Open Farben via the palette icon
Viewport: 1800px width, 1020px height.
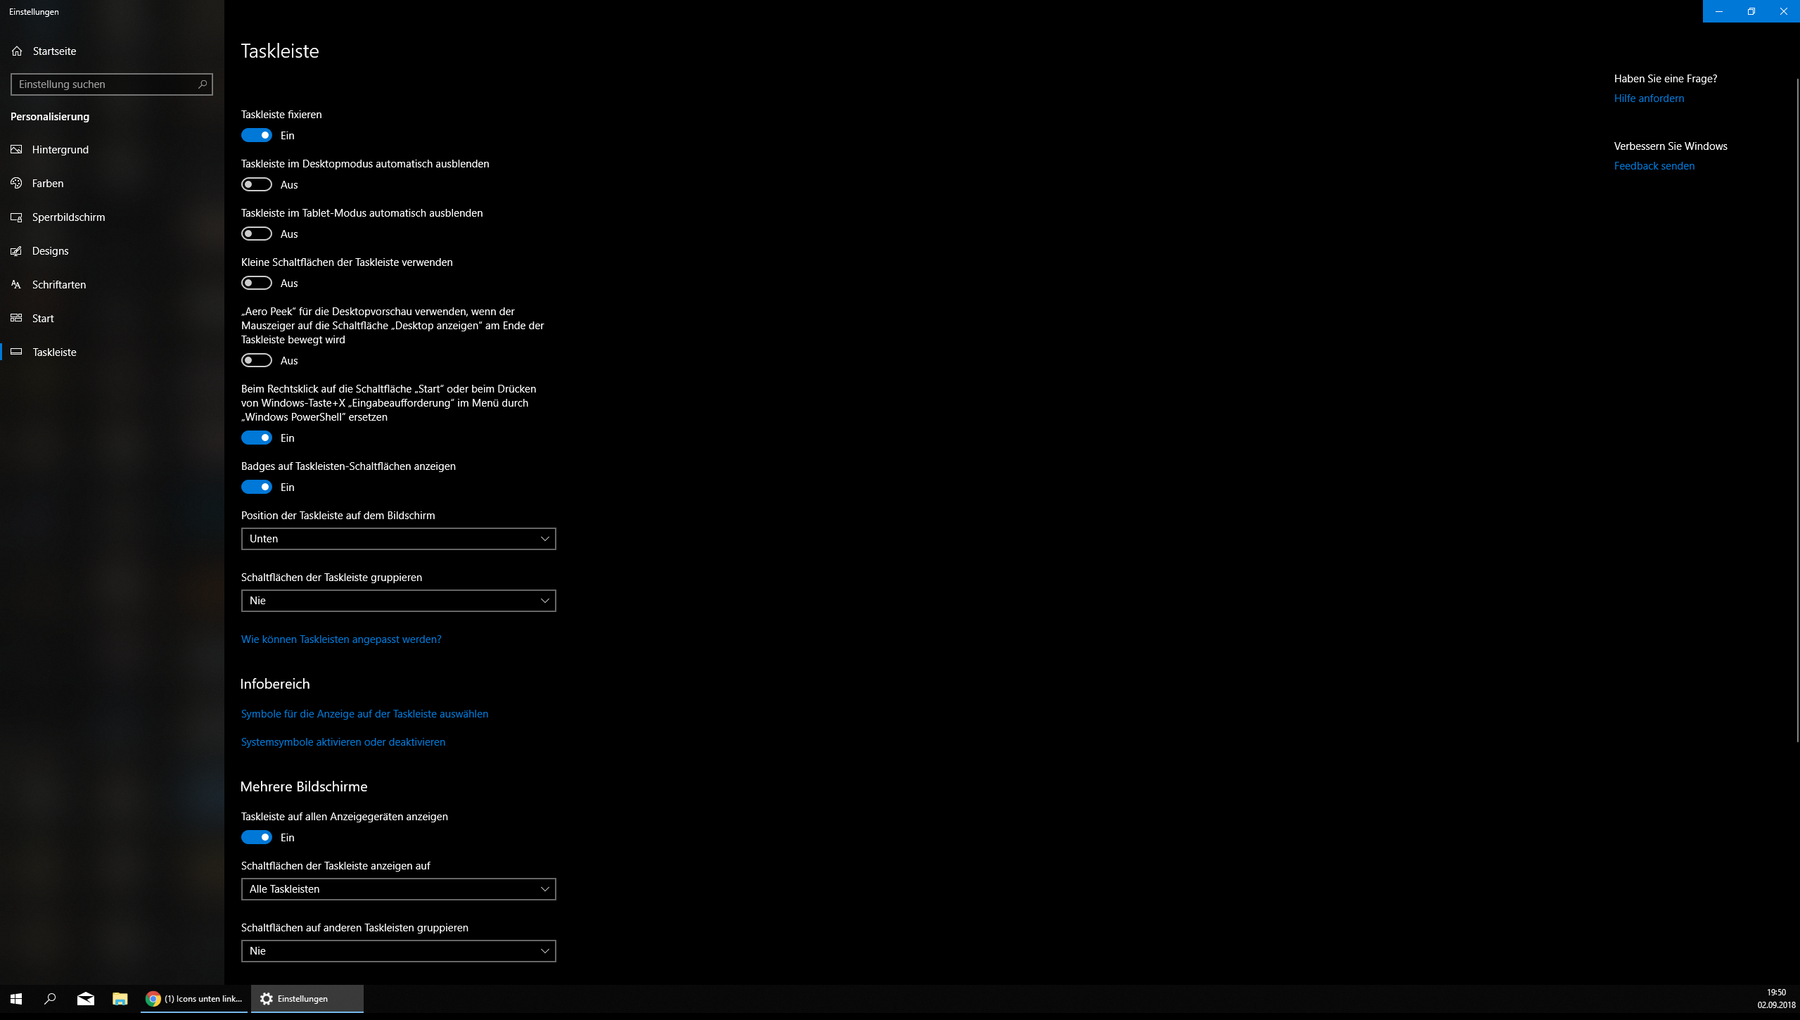[17, 183]
